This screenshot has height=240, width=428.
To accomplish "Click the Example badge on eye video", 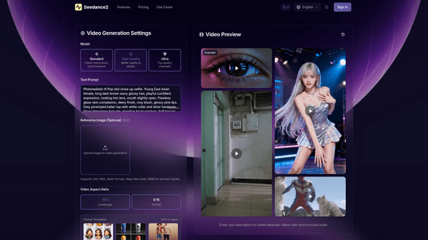I will coord(210,53).
